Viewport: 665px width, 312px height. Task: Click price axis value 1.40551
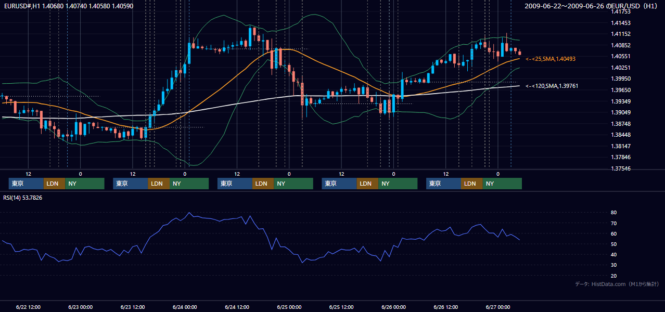[x=620, y=56]
